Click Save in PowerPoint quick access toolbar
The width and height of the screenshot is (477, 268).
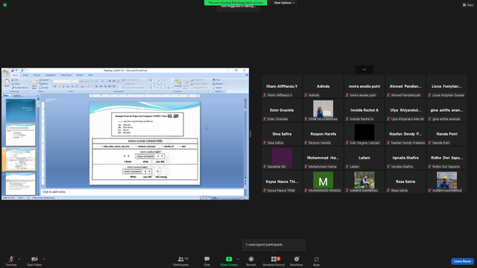tap(13, 70)
